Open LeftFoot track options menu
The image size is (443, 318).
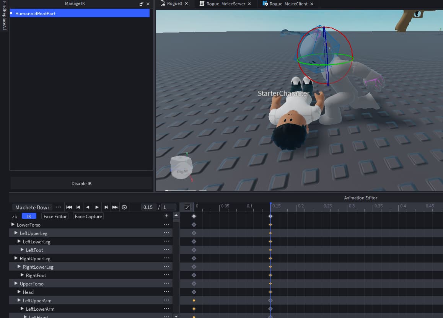[x=166, y=250]
